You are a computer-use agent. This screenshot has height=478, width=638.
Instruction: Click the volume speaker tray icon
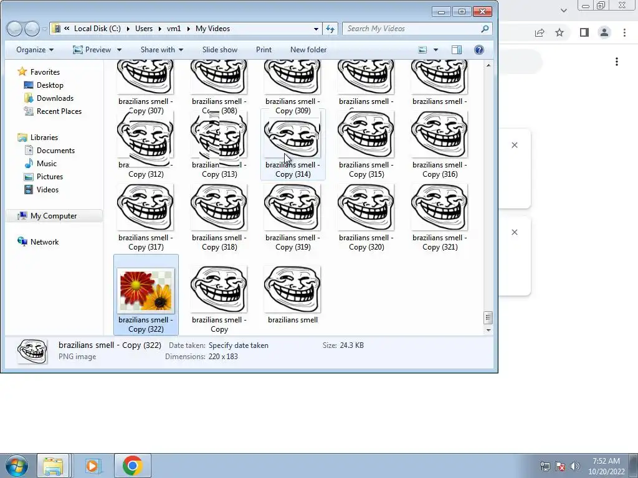point(574,466)
